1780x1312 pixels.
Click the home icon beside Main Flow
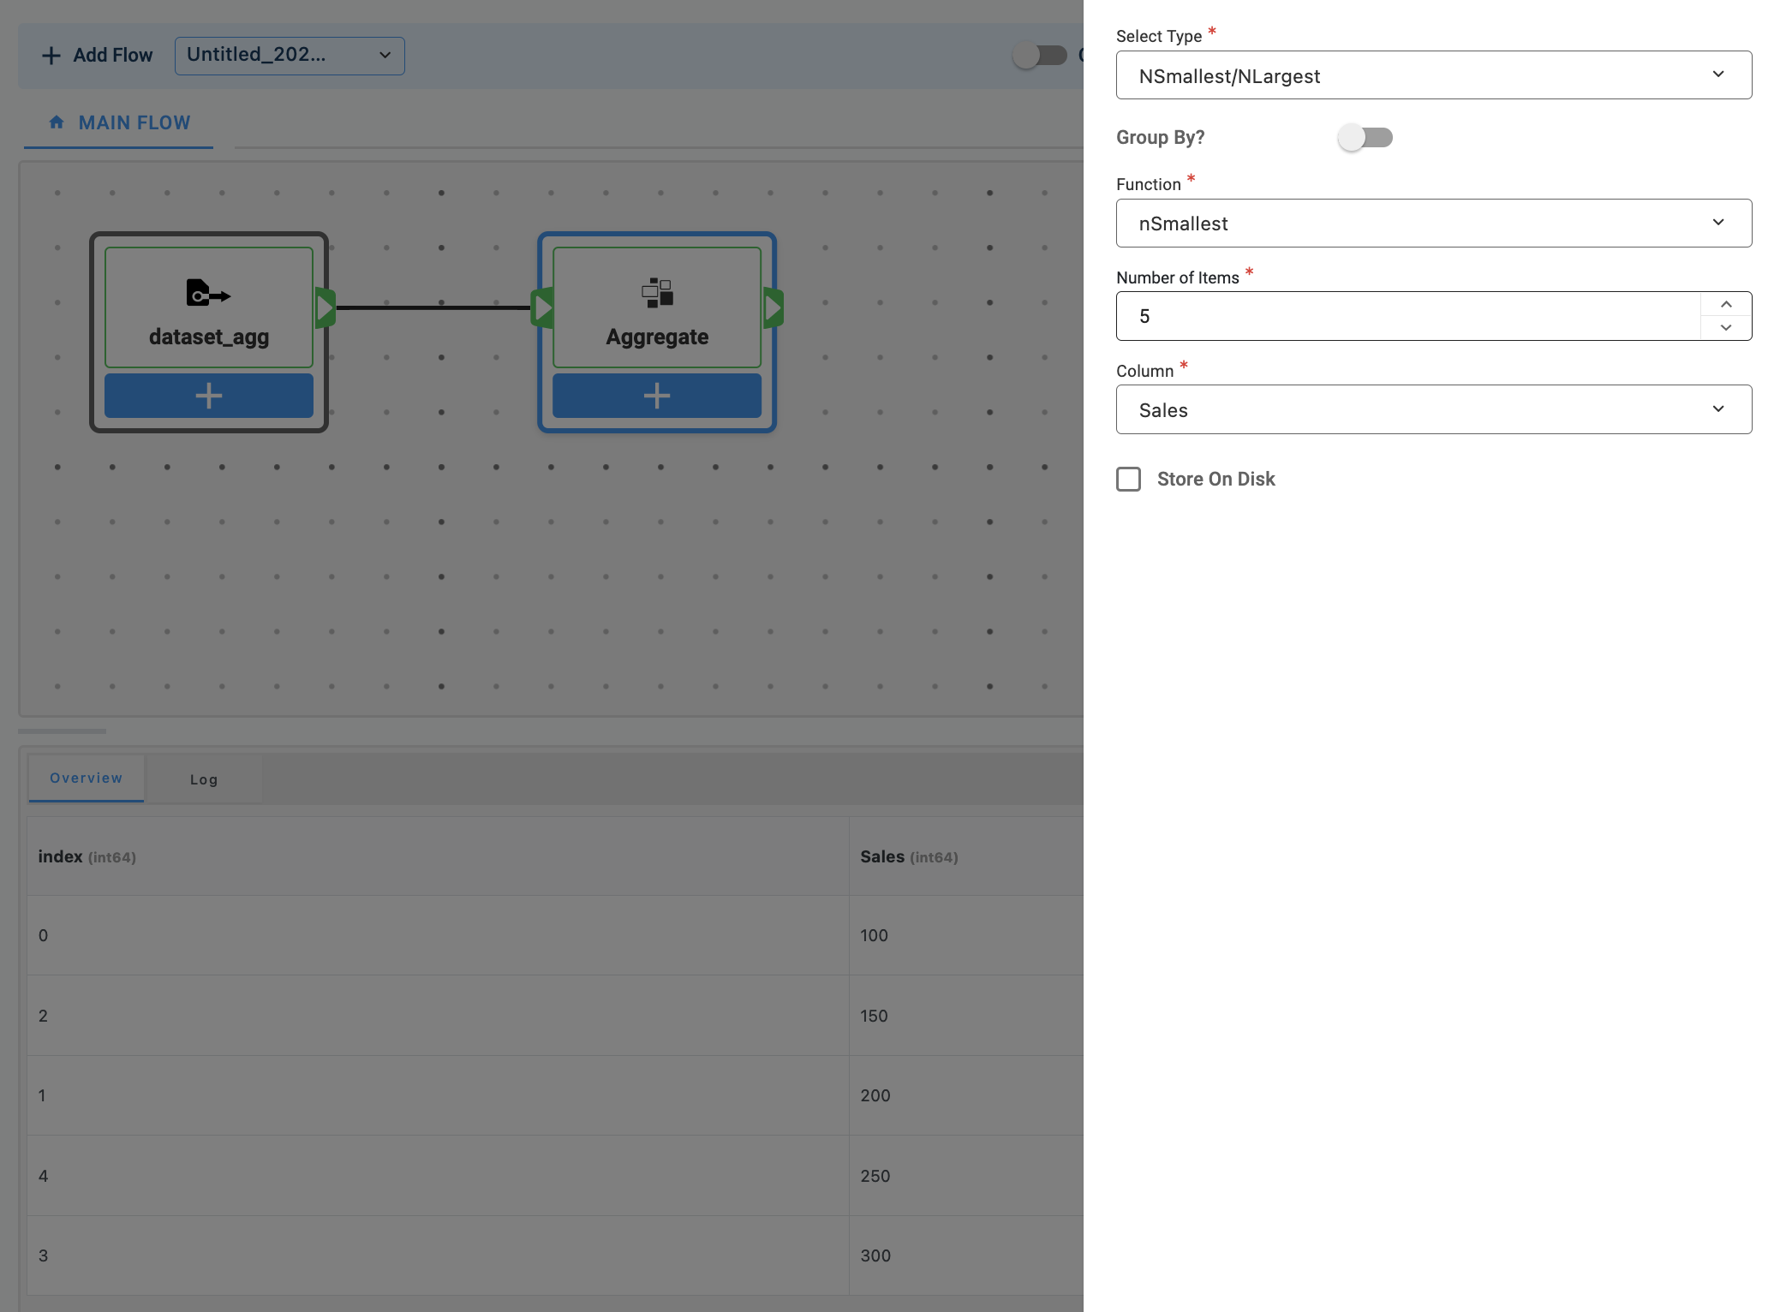57,122
